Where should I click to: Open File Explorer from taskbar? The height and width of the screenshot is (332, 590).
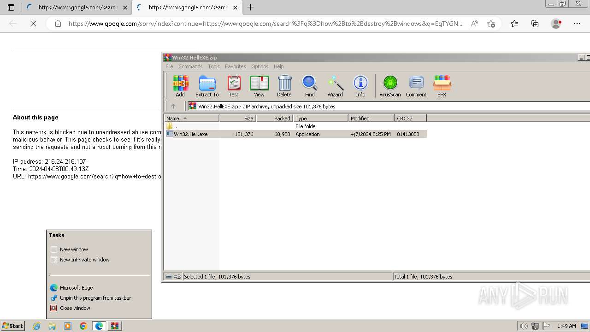click(x=52, y=326)
